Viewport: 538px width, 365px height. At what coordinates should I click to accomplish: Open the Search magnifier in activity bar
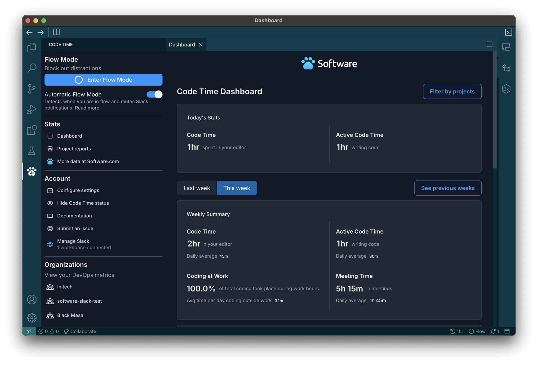coord(32,68)
